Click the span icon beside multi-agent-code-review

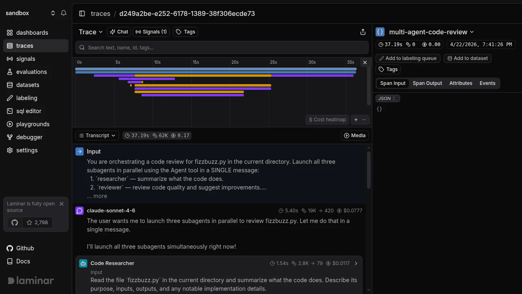point(380,32)
